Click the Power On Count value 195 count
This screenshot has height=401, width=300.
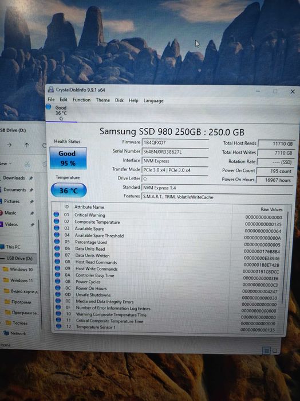275,171
